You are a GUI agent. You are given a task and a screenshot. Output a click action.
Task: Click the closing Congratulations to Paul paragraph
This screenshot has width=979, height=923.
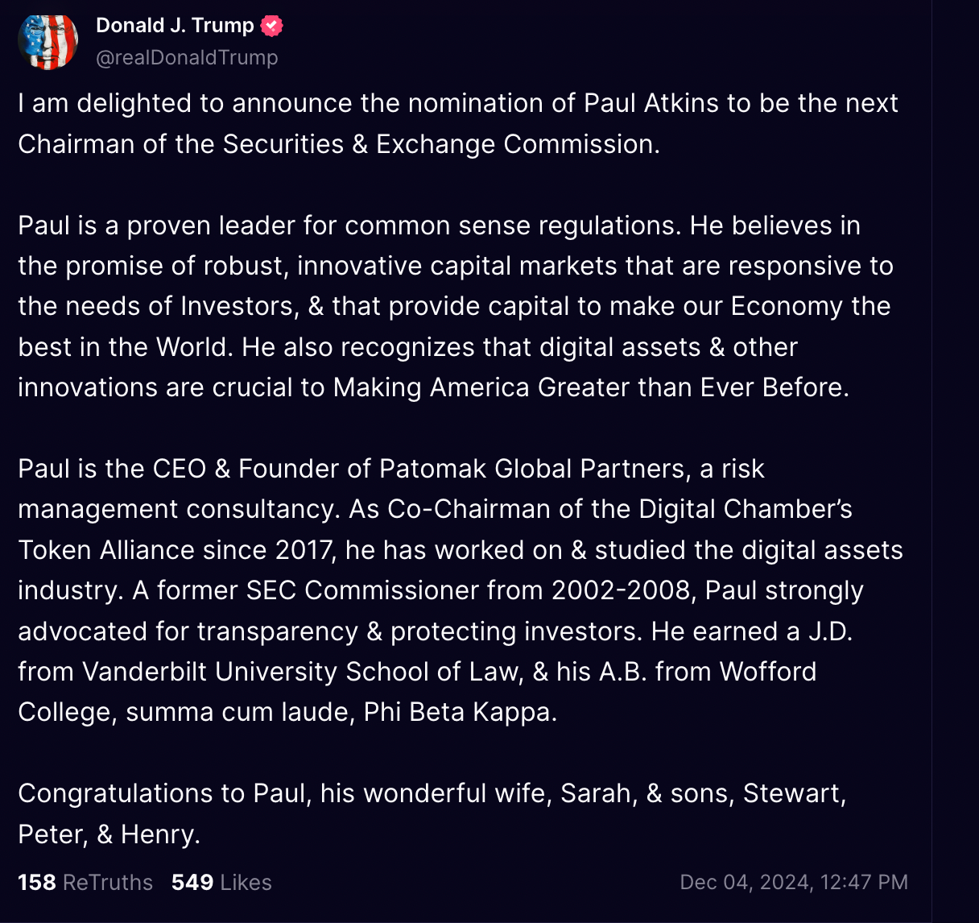click(x=432, y=813)
